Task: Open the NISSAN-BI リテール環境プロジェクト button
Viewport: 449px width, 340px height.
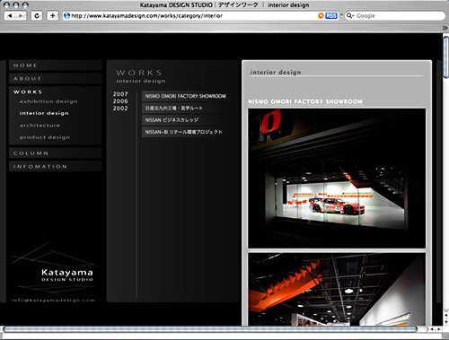Action: coord(186,132)
